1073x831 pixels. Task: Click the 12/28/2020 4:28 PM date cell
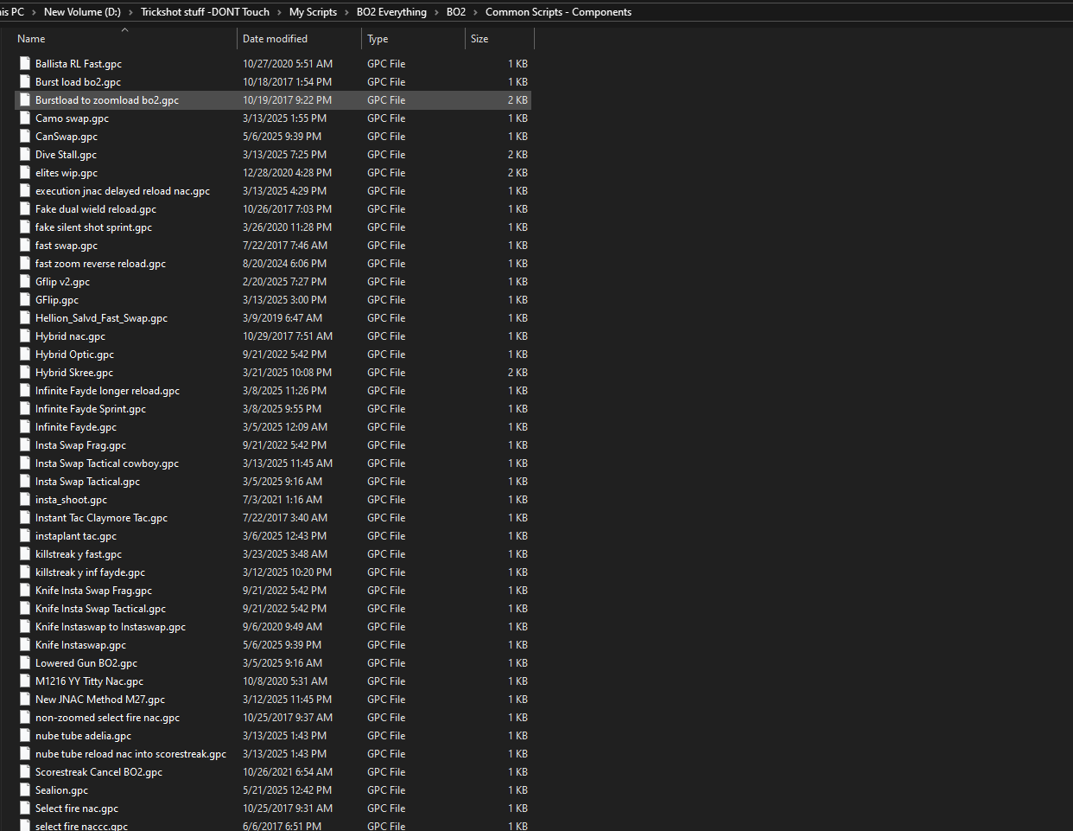point(287,173)
